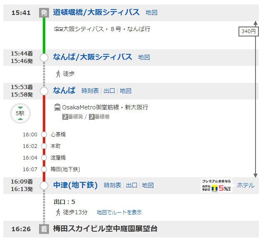Open なんば station link
This screenshot has width=263, height=242.
(64, 90)
